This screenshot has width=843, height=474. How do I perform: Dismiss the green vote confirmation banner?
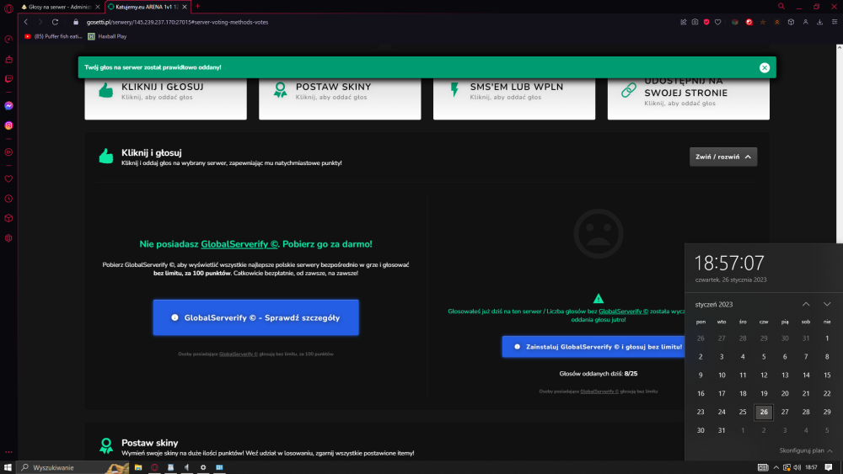tap(765, 67)
